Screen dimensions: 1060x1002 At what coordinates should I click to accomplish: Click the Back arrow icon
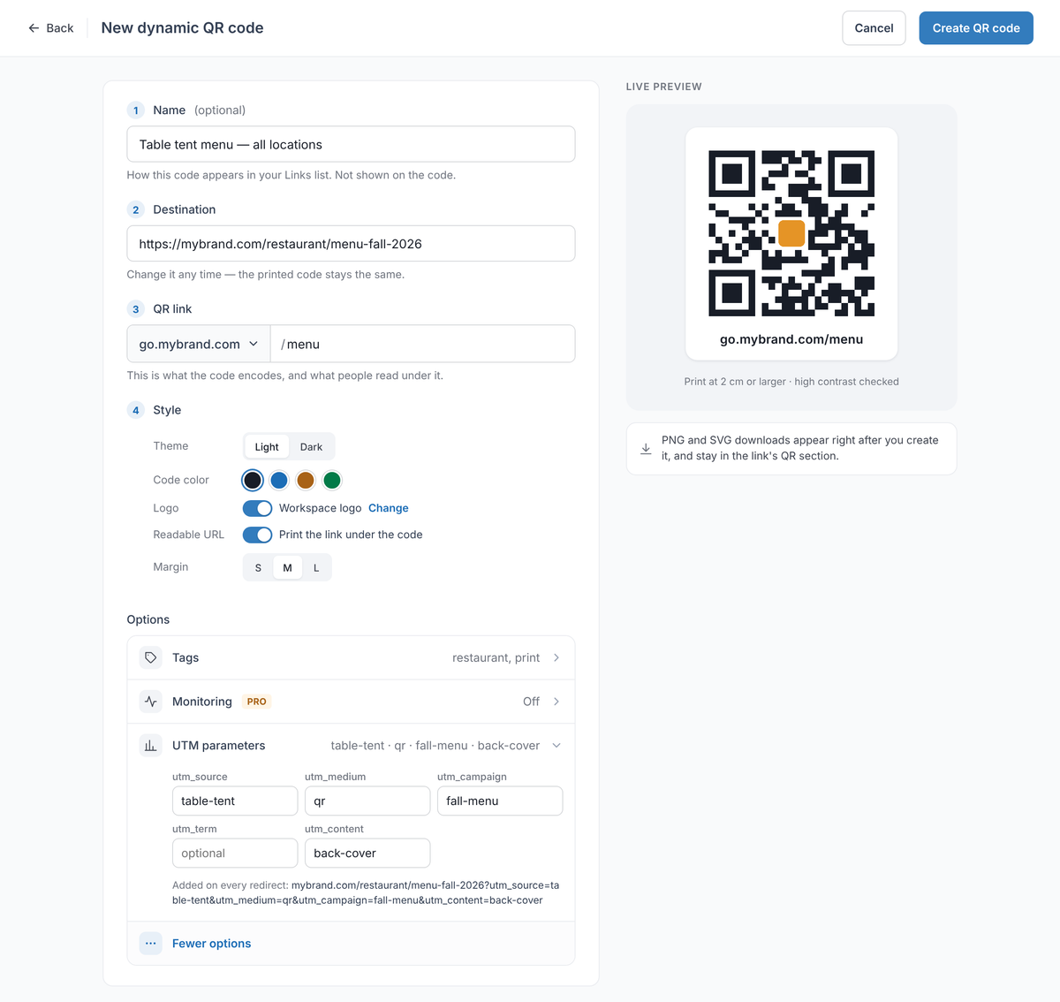(34, 28)
